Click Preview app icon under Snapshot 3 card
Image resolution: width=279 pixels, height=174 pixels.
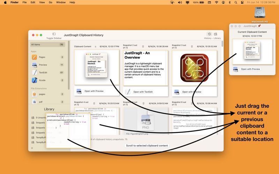[x=176, y=92]
